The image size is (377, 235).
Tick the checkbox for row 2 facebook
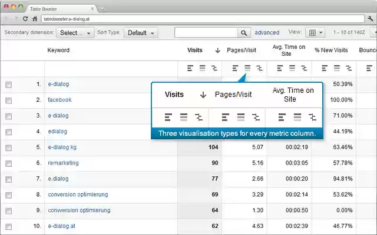[9, 100]
